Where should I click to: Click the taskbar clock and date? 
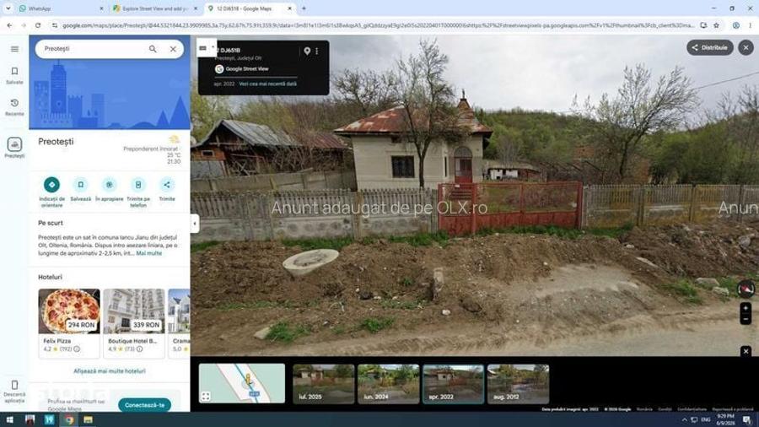click(x=725, y=419)
